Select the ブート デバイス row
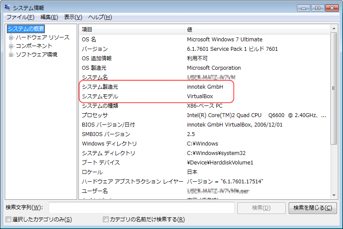Viewport: 343px width, 229px height. pos(205,163)
